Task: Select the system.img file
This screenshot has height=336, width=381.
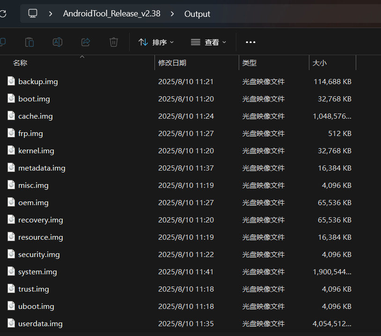Action: tap(37, 272)
